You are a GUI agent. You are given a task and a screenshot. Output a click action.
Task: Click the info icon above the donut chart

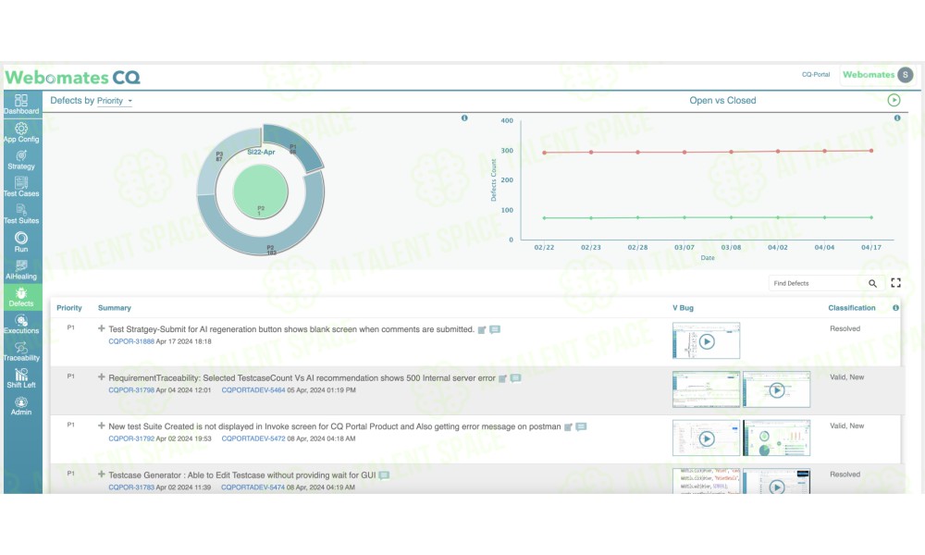tap(464, 118)
